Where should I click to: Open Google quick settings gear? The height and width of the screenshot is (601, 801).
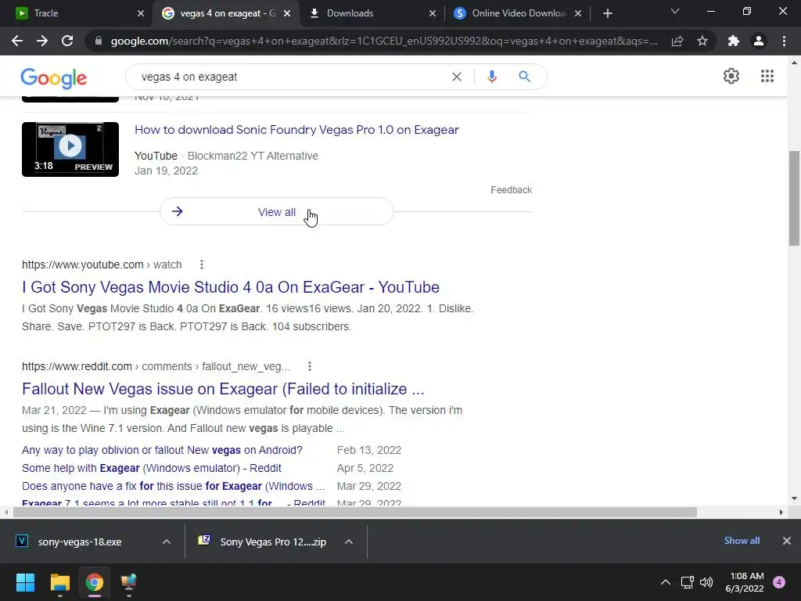coord(731,76)
